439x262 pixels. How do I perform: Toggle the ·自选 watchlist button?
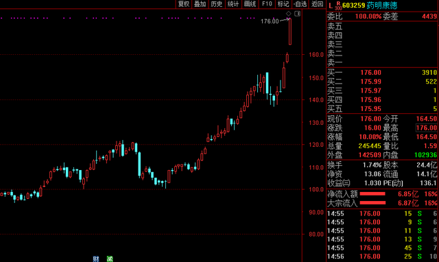300,4
